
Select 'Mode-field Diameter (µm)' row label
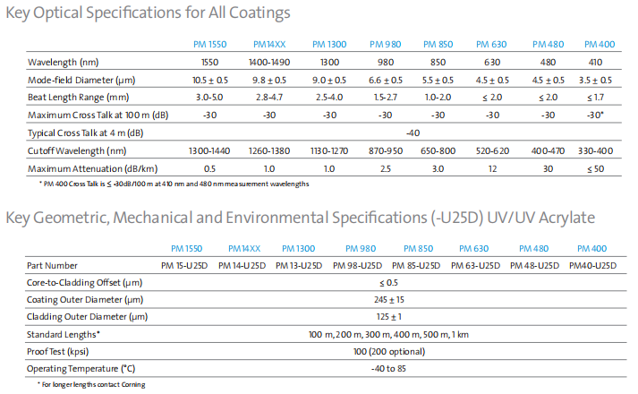tap(81, 81)
